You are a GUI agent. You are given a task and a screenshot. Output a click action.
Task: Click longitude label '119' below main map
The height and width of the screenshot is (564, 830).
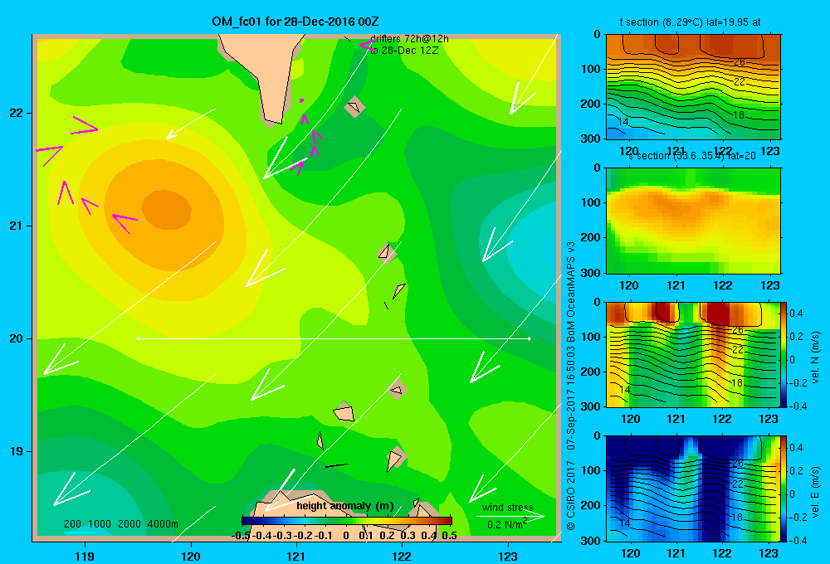(85, 556)
